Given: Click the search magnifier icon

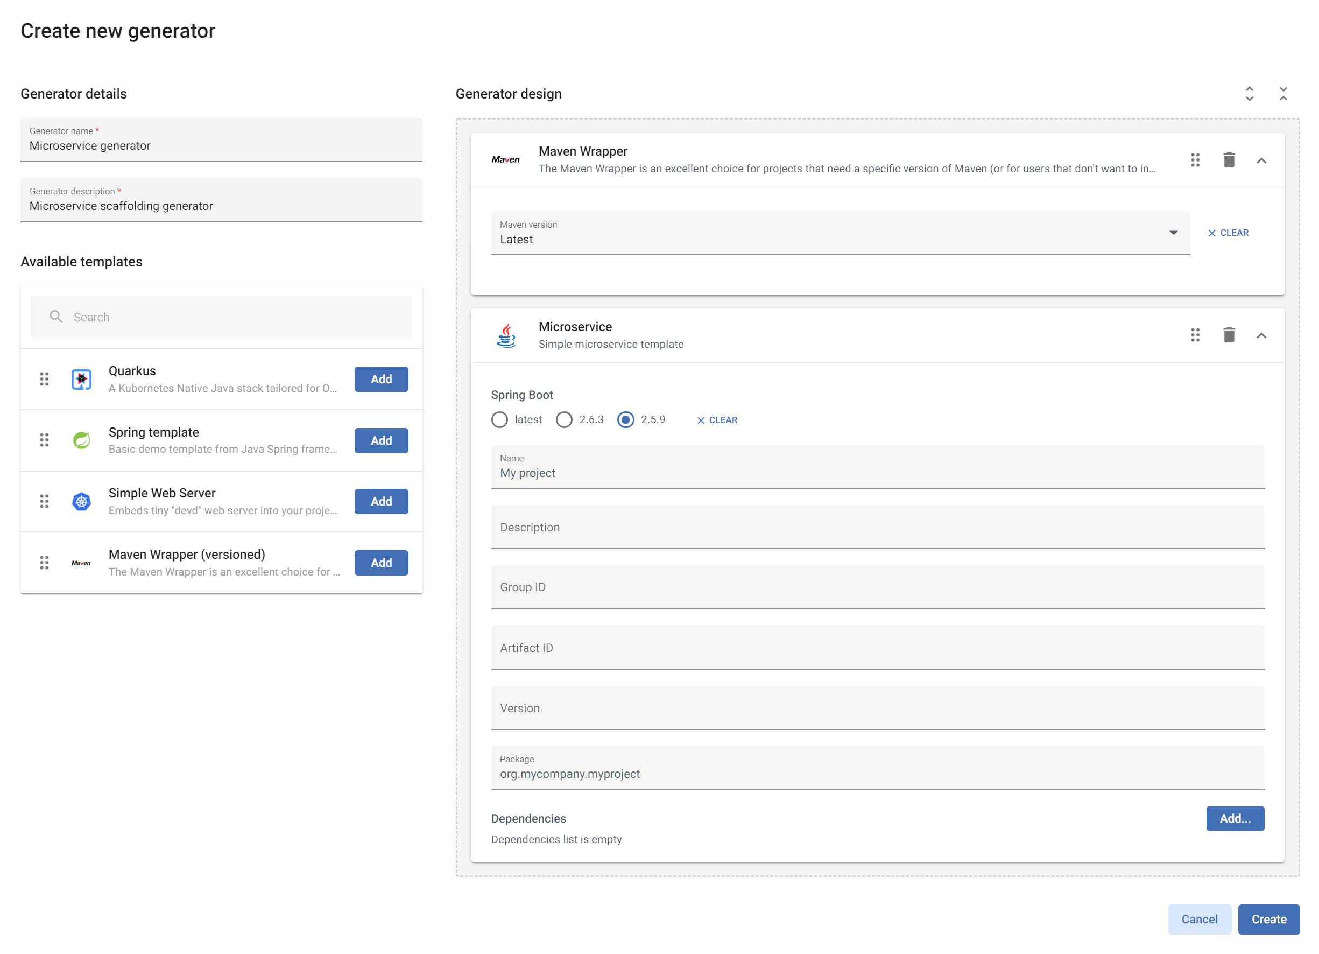Looking at the screenshot, I should pyautogui.click(x=56, y=317).
